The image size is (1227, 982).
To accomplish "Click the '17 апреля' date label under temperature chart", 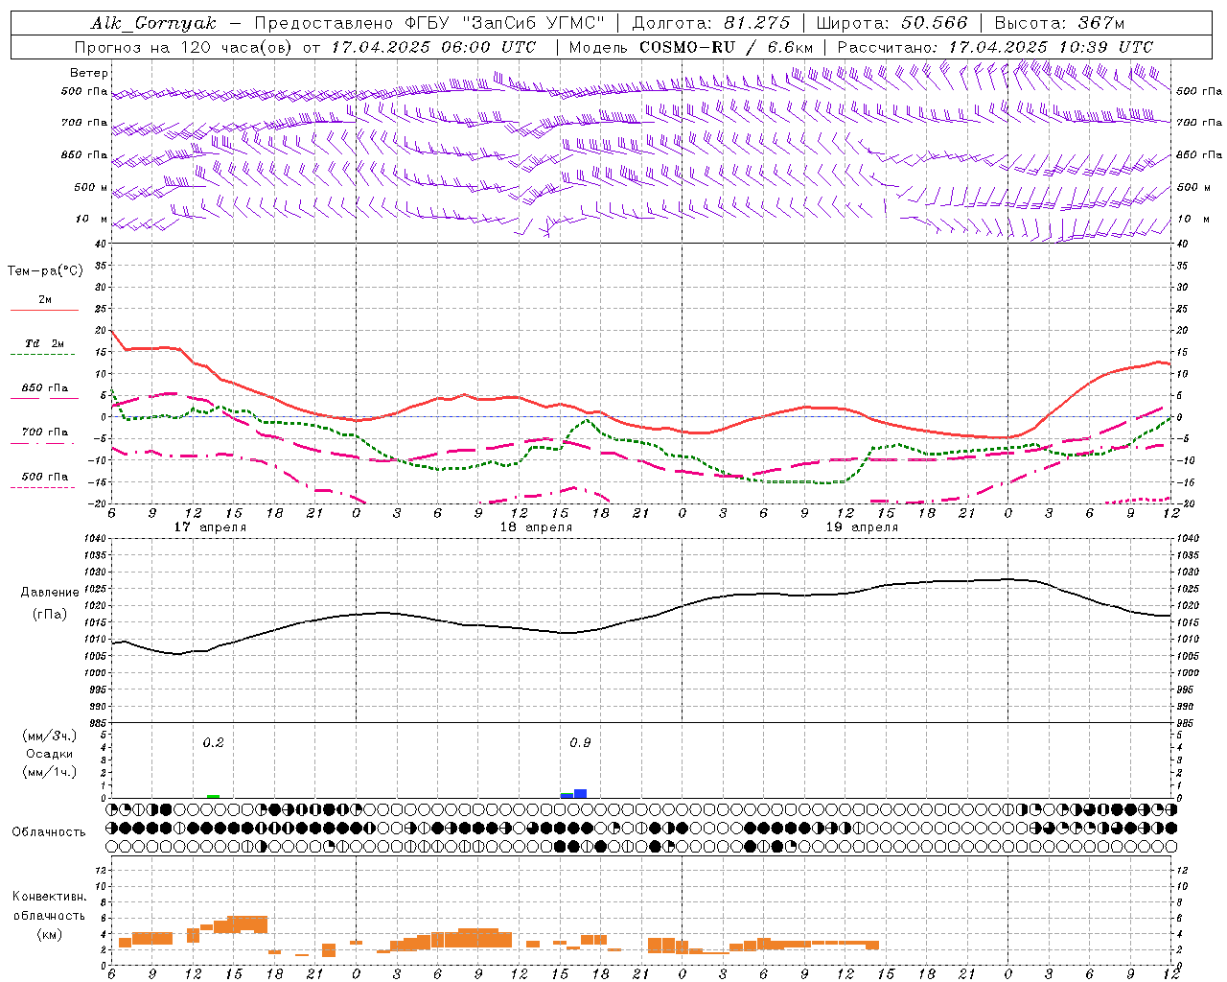I will 210,527.
